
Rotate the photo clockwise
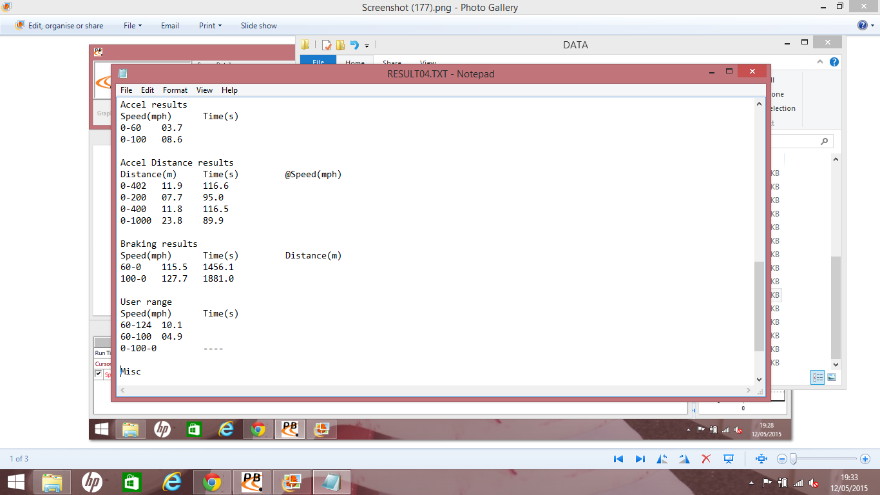(x=684, y=459)
